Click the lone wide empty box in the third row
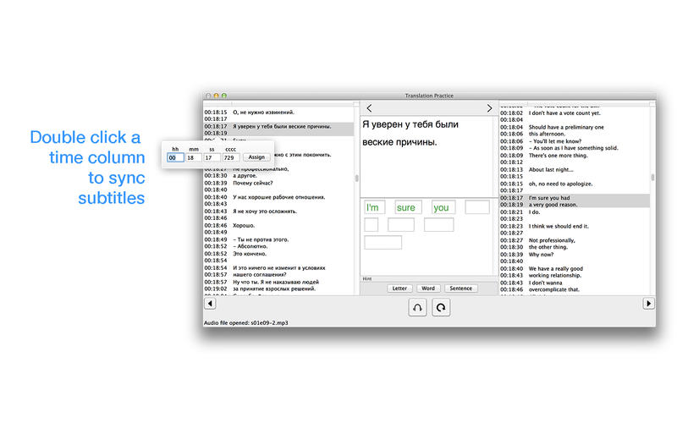The width and height of the screenshot is (677, 423). pos(383,242)
